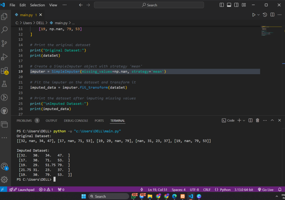Change encoding via UTF-8 status item
The height and width of the screenshot is (200, 285).
coord(194,189)
